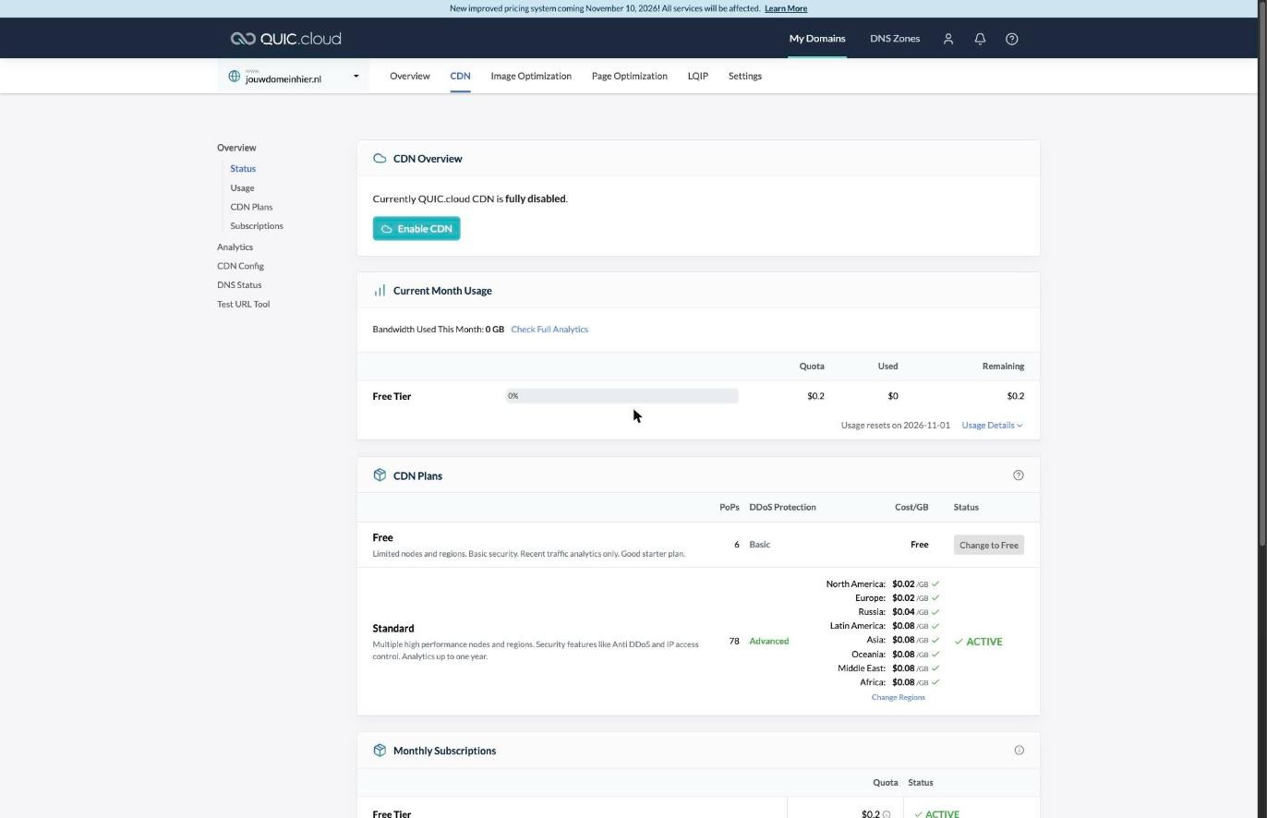Open DNS Zones
Screen dimensions: 1267x818
895,39
